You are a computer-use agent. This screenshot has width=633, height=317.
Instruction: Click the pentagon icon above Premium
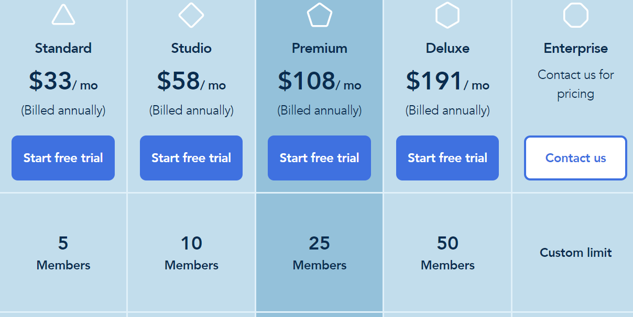(320, 15)
